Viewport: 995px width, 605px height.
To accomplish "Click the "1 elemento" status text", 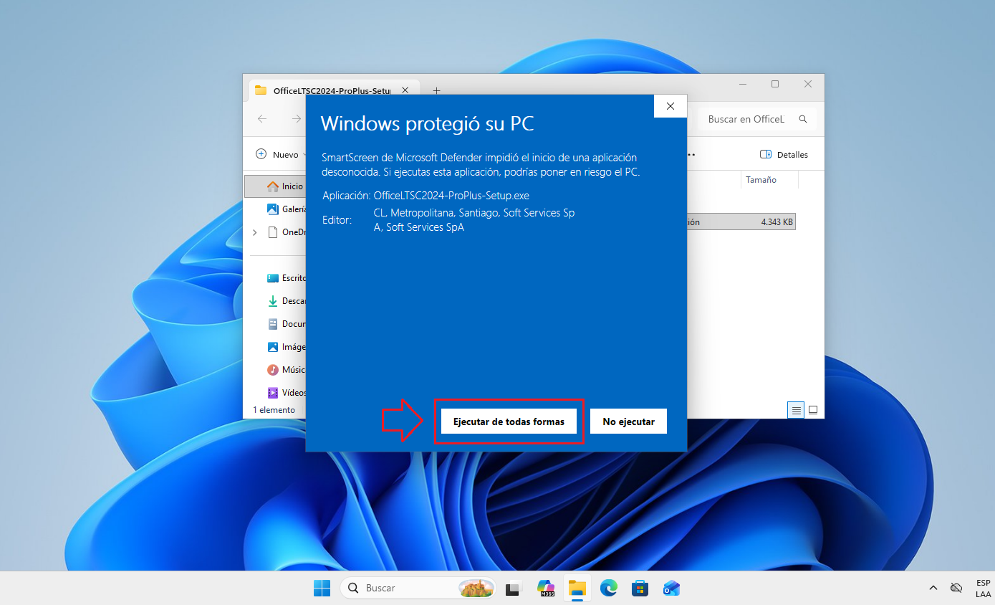I will tap(274, 410).
